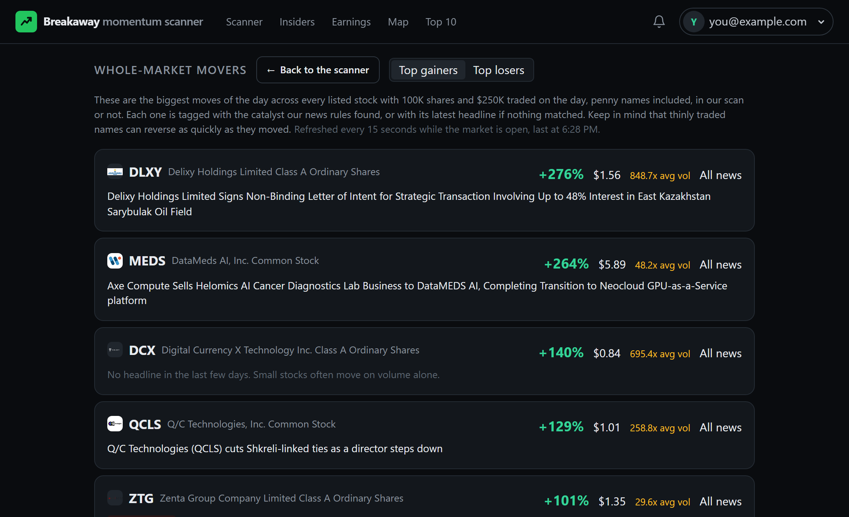This screenshot has width=849, height=517.
Task: Click the +101% gain figure
Action: [x=566, y=501]
